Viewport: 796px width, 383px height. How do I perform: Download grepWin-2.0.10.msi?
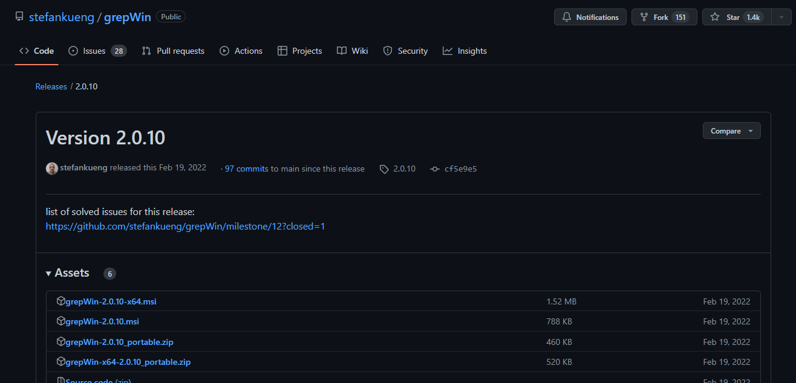tap(102, 321)
